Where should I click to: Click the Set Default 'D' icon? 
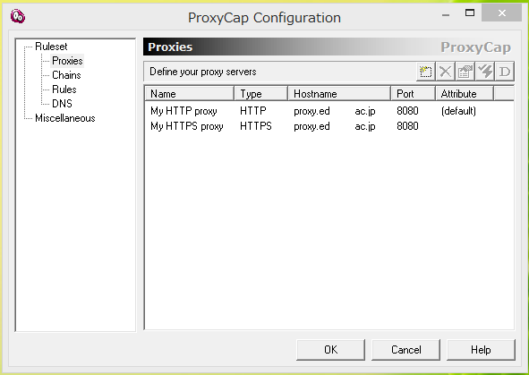click(504, 72)
